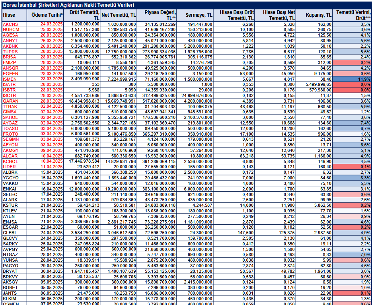Click EGEEN capital value '3.150.000'
Screen dimensions: 372x305
coord(204,74)
